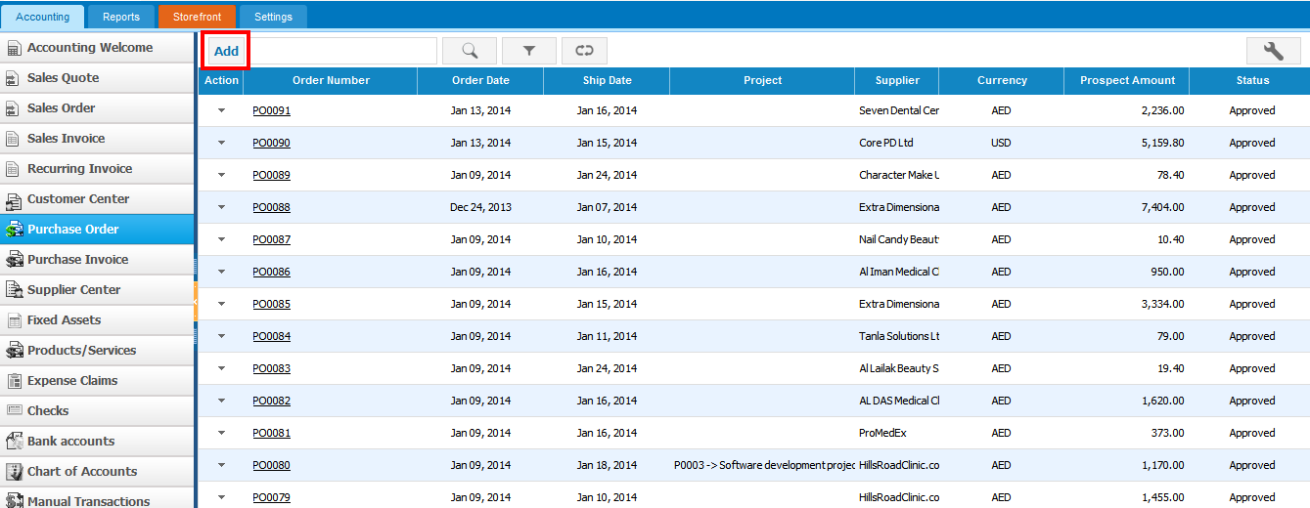1310x508 pixels.
Task: Select Supplier Center in the sidebar
Action: pos(98,290)
